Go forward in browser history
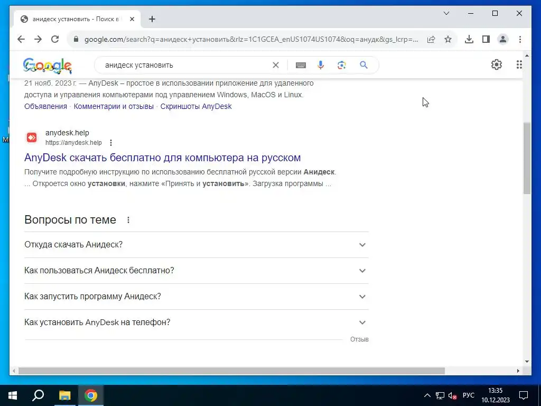541x406 pixels. [38, 39]
